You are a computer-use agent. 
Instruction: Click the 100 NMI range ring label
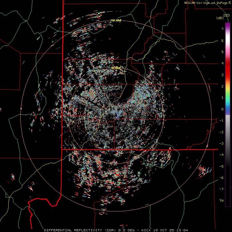tap(116, 20)
